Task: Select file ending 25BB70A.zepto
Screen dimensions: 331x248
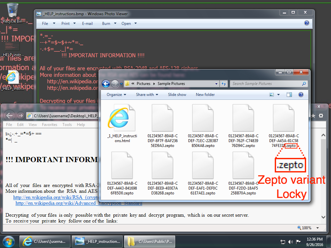Action: 243,173
